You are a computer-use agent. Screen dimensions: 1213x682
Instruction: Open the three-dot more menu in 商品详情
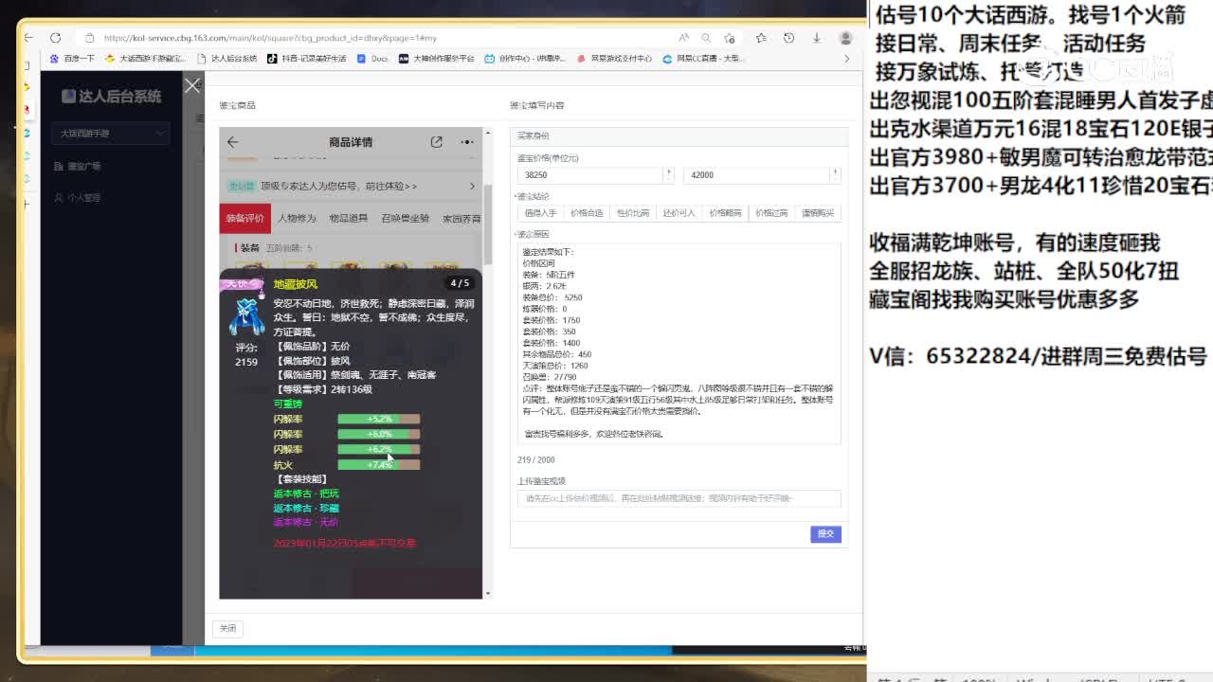(467, 142)
